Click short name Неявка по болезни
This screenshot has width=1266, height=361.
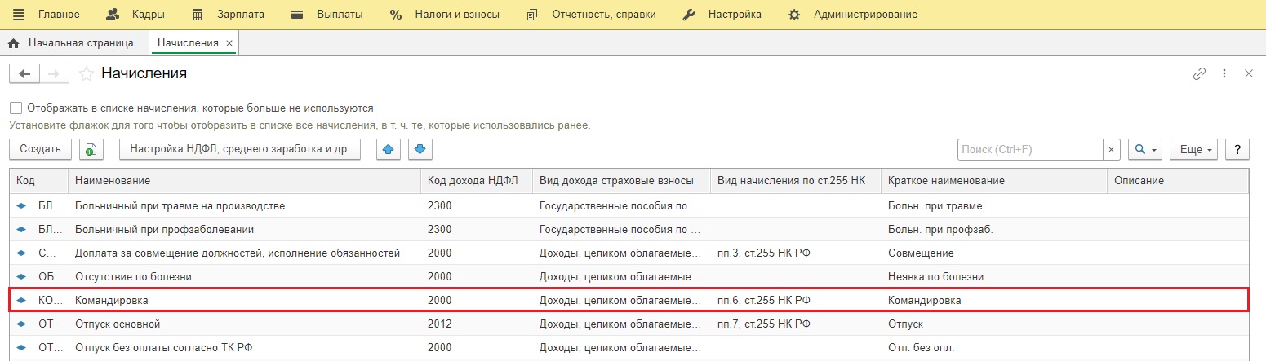[x=994, y=276]
